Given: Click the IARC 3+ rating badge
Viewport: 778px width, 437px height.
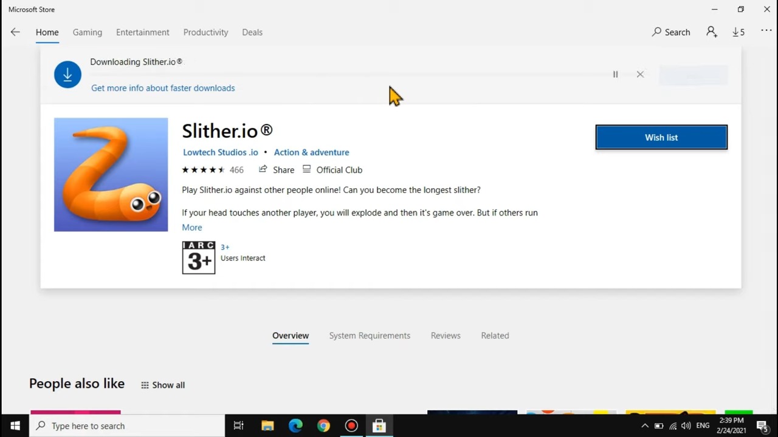Looking at the screenshot, I should pos(199,258).
